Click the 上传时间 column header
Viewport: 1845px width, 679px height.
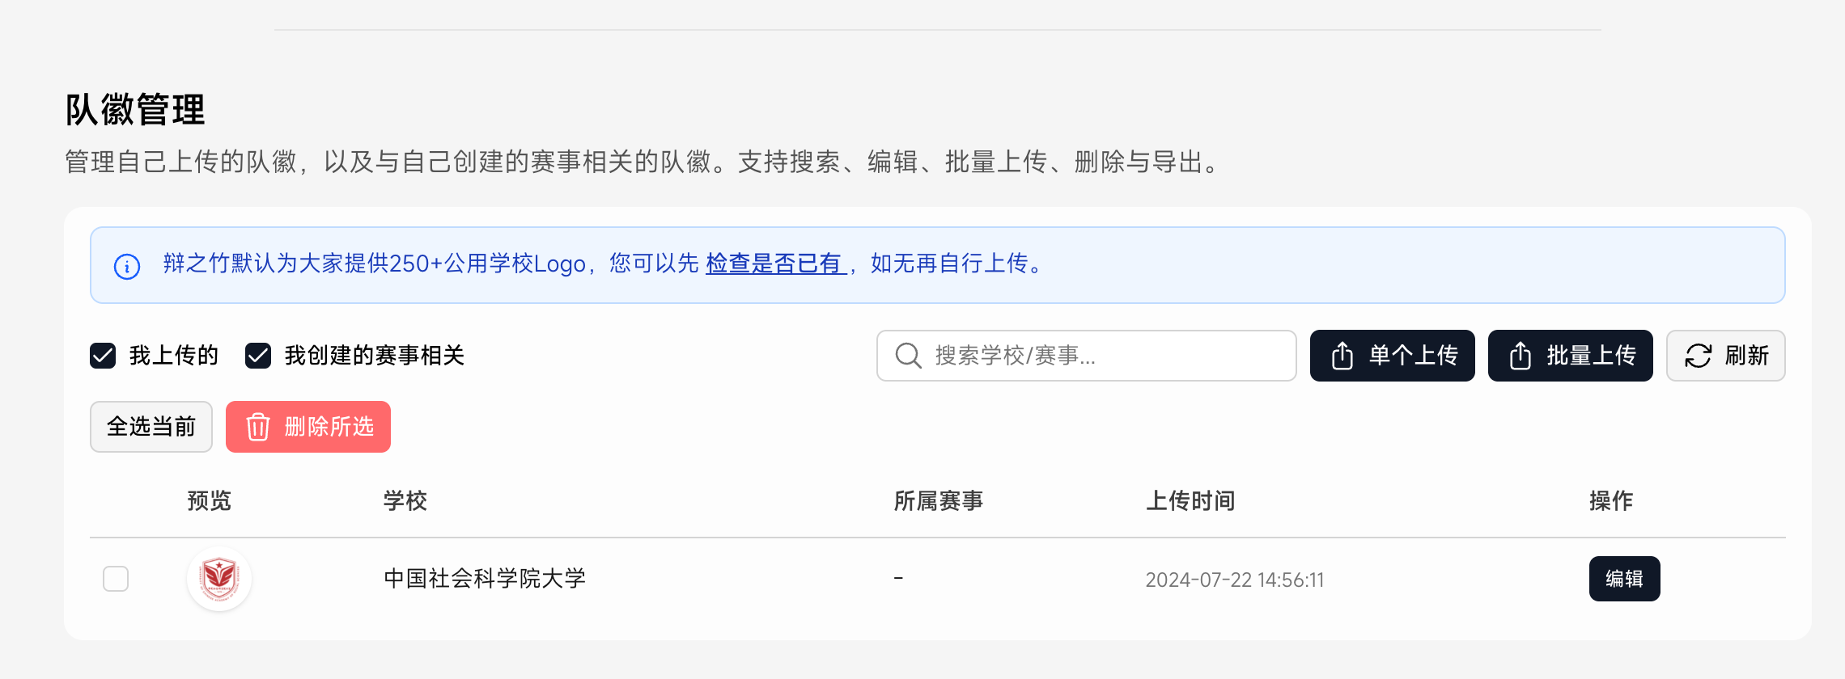coord(1190,501)
